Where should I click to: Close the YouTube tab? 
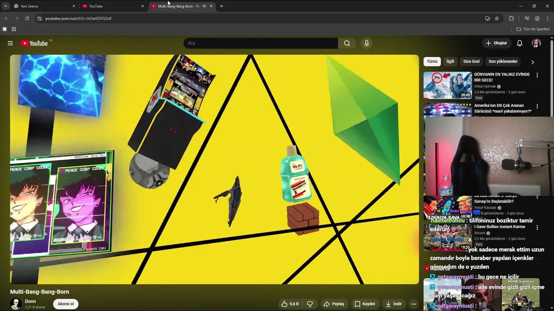(142, 6)
